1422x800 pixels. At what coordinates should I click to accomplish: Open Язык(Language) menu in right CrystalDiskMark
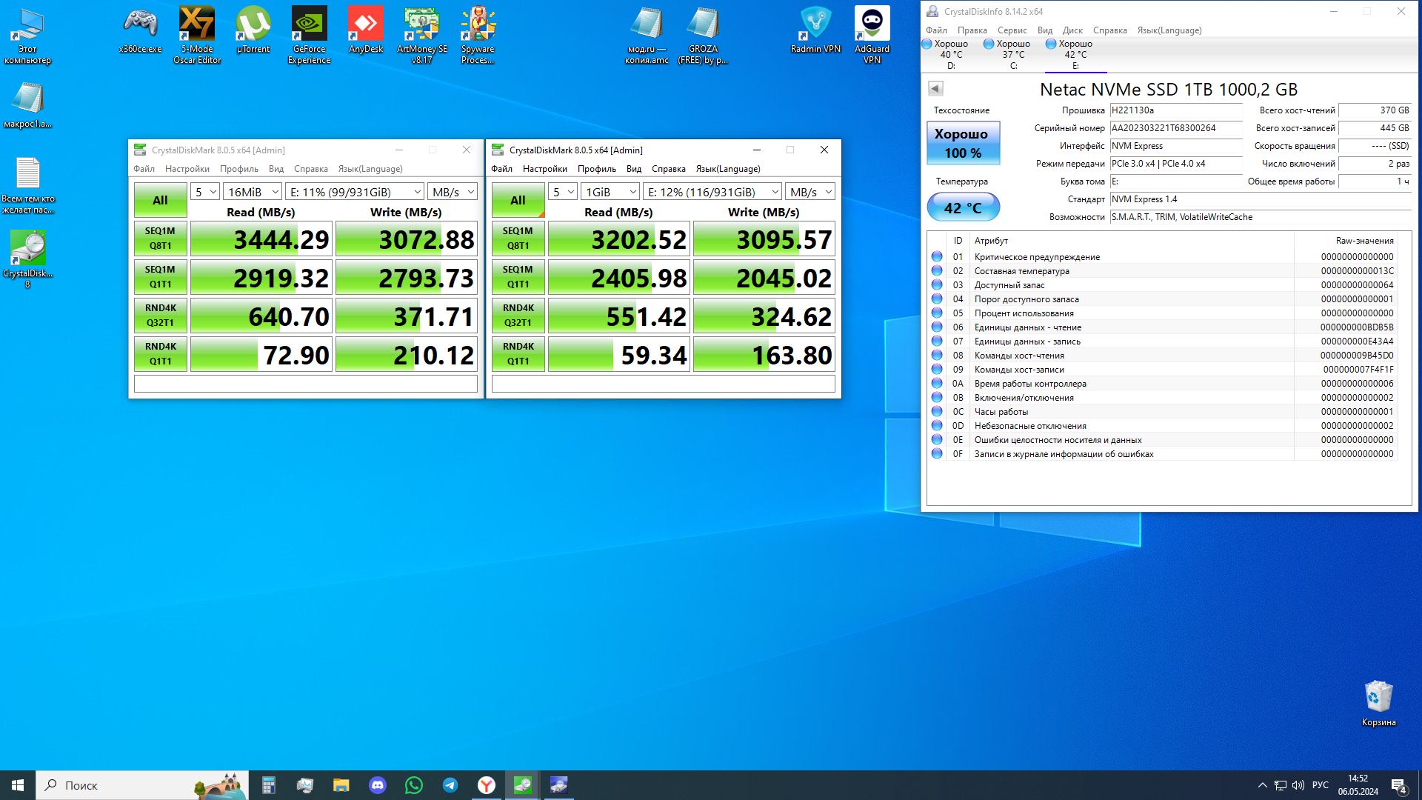(728, 169)
